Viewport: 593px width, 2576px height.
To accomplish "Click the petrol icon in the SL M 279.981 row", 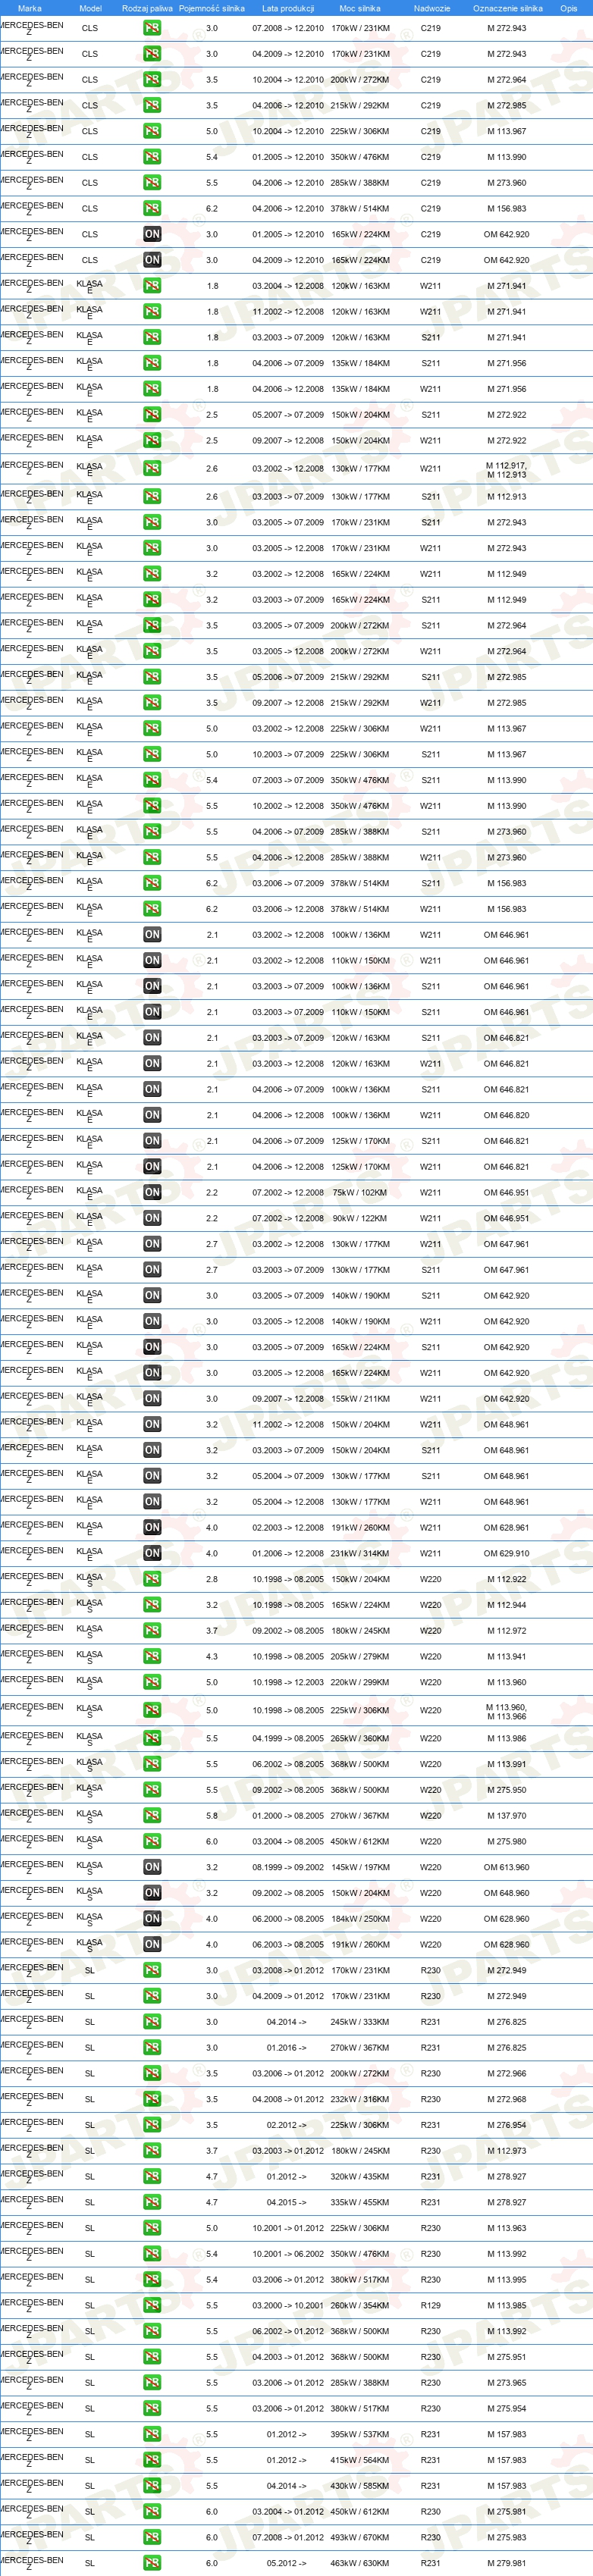I will [152, 2563].
